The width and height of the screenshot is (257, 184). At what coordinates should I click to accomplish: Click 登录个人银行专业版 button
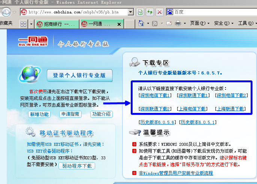point(80,76)
